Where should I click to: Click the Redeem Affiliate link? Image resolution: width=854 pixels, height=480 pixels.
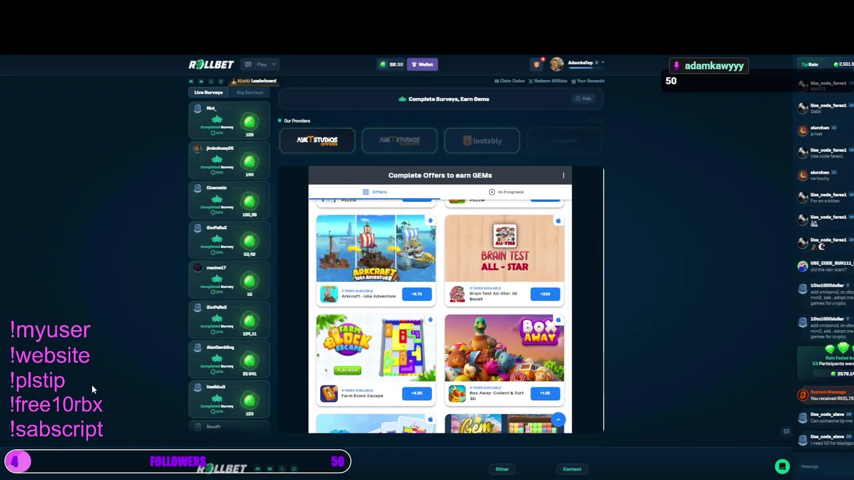(548, 81)
